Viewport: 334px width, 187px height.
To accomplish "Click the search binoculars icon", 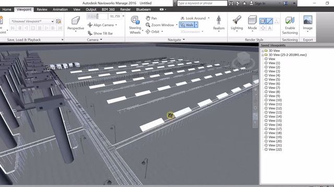I will (231, 4).
